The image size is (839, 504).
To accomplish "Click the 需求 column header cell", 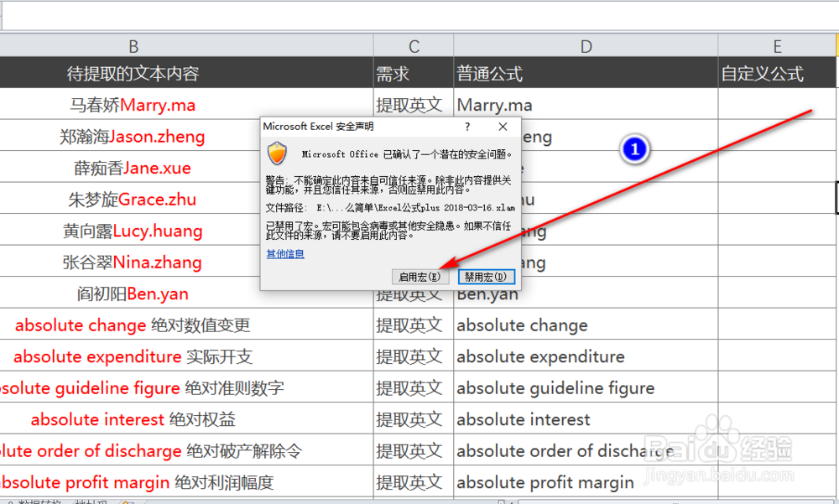I will 412,73.
